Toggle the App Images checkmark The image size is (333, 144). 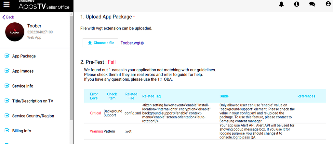[x=7, y=71]
